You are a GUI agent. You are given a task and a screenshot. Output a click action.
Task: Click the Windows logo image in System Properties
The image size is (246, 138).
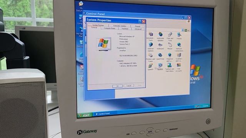coord(103,44)
